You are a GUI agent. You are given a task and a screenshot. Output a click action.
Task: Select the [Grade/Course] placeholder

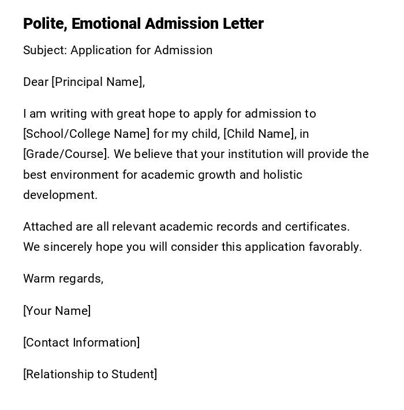pyautogui.click(x=66, y=154)
